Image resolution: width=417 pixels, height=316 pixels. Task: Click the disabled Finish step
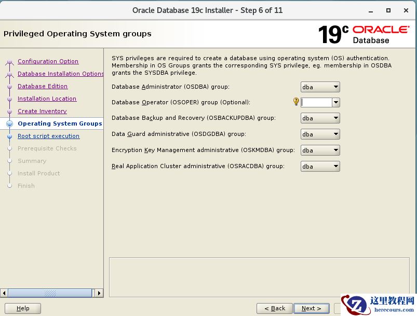(x=26, y=186)
